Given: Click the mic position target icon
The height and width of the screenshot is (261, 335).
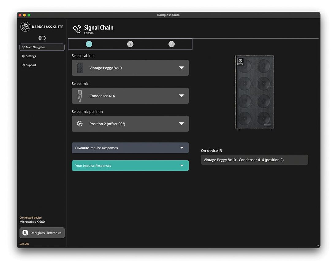Looking at the screenshot, I should (80, 124).
